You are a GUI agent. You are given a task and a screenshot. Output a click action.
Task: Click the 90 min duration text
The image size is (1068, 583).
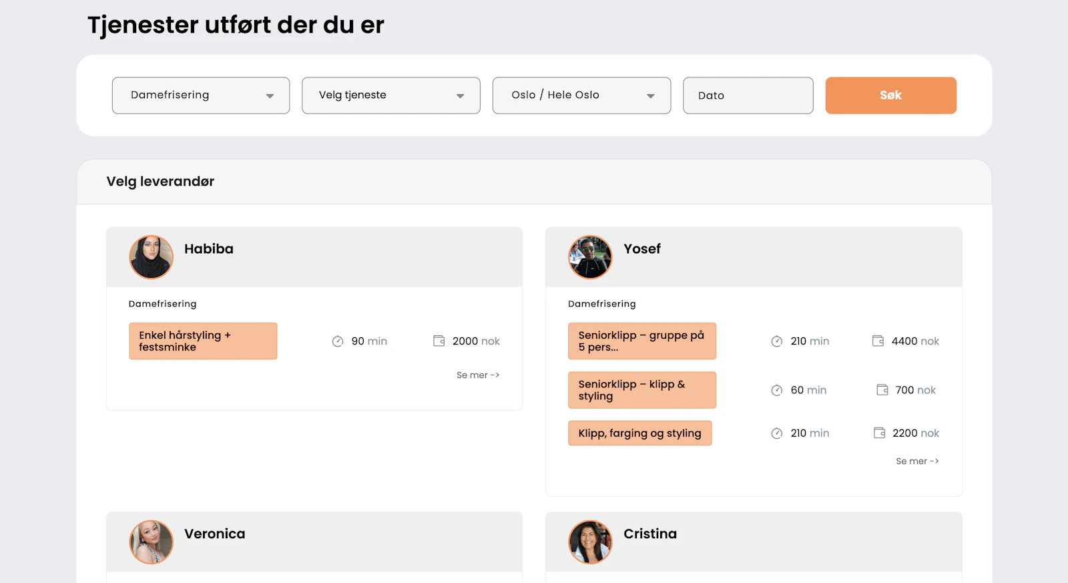(x=369, y=341)
